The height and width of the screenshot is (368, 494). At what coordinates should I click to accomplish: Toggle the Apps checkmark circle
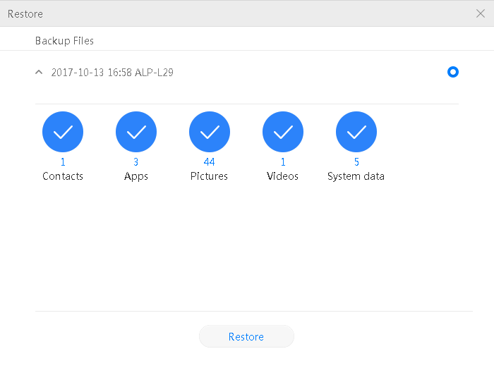pyautogui.click(x=136, y=132)
